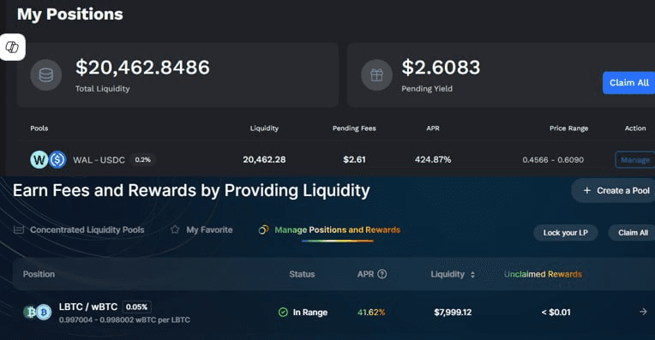The height and width of the screenshot is (340, 655).
Task: Click the 0.997004 - 0.998002 wBTC per LBTC range
Action: [x=124, y=320]
